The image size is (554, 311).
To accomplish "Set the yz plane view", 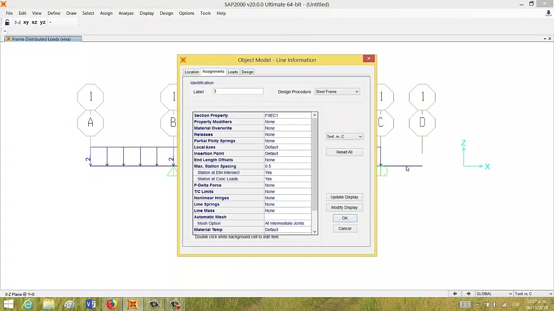I will pos(42,22).
